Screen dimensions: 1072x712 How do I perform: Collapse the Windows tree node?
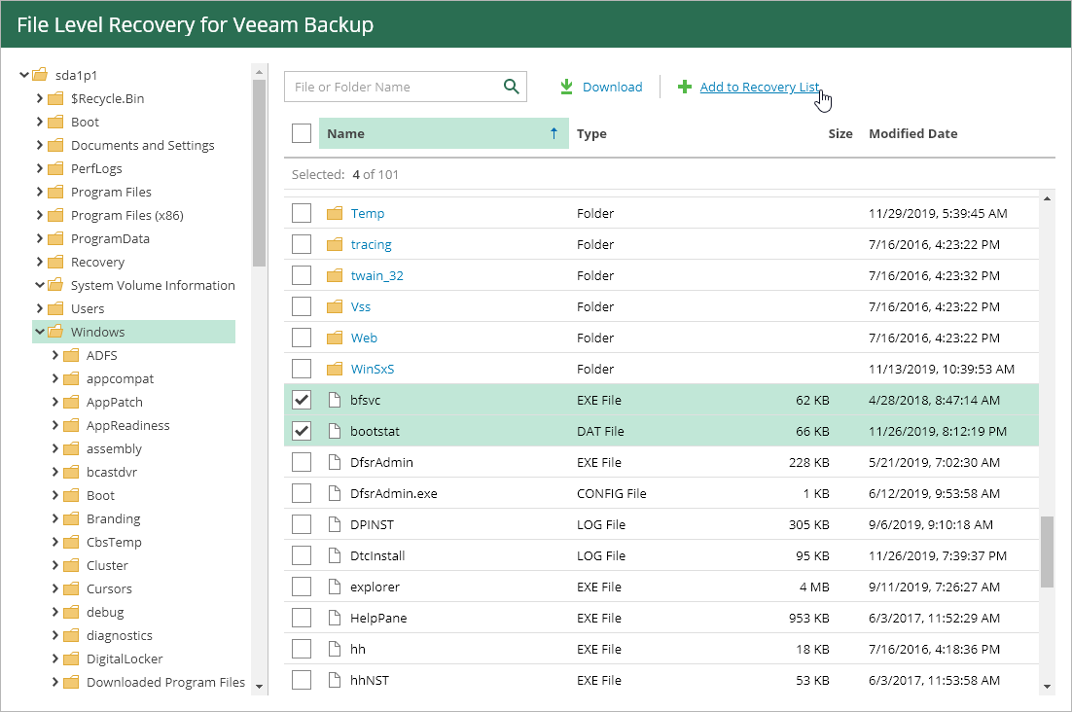click(x=40, y=332)
